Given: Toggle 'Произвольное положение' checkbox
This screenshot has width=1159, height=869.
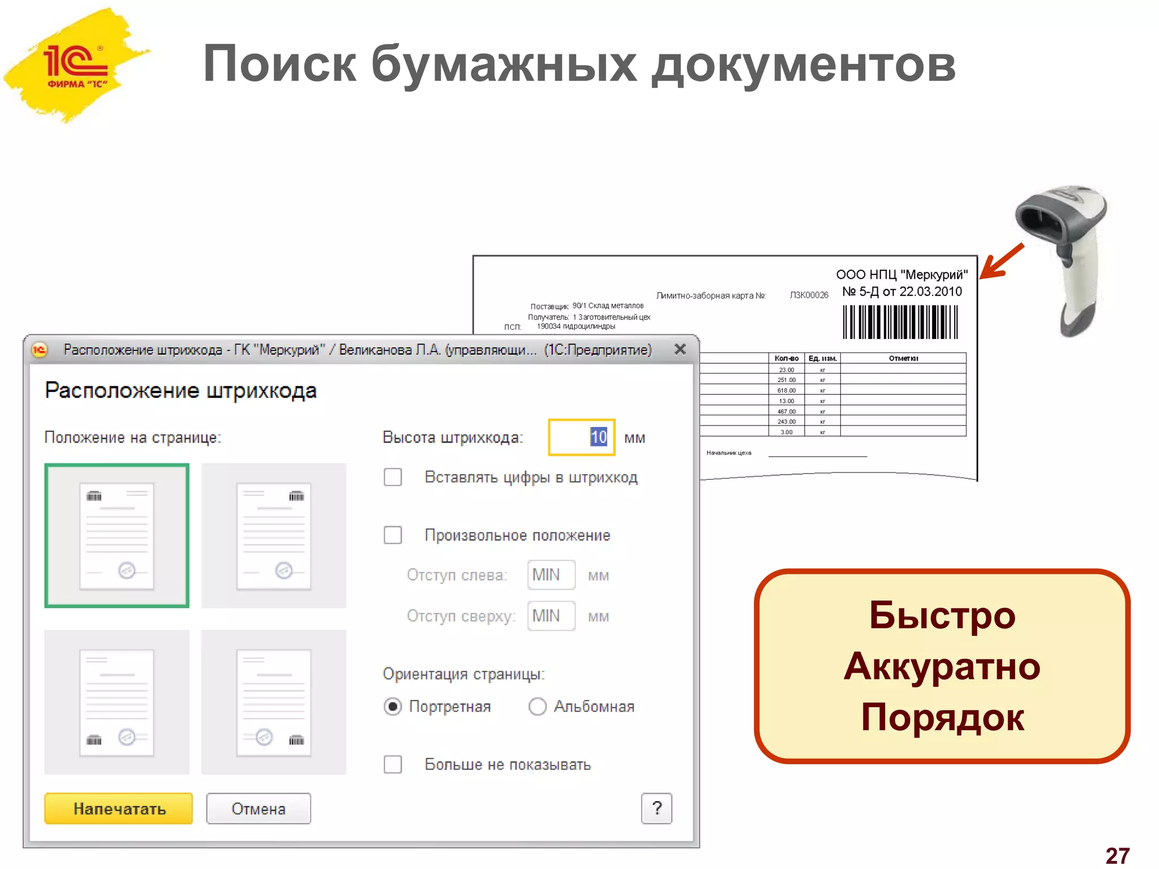Looking at the screenshot, I should coord(393,535).
